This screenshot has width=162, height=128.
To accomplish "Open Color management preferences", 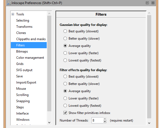I will [30, 58].
